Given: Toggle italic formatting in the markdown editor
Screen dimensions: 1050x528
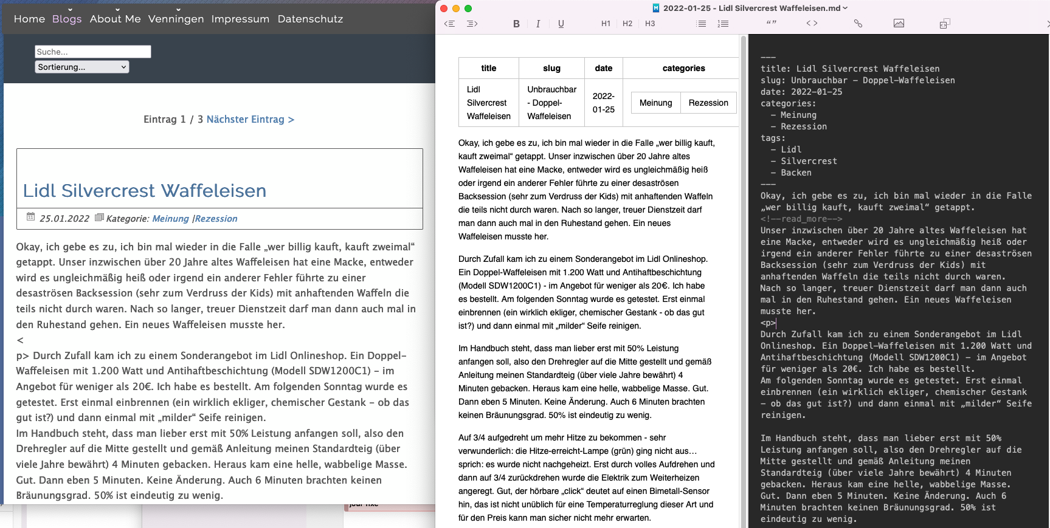Looking at the screenshot, I should click(538, 24).
